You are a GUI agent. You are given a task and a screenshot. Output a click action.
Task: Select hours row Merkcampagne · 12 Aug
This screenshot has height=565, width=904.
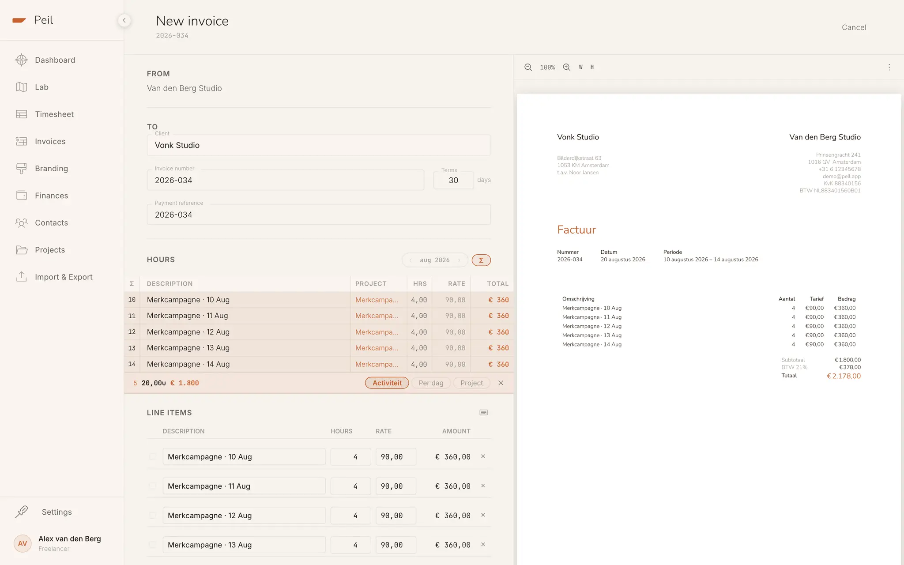tap(319, 332)
